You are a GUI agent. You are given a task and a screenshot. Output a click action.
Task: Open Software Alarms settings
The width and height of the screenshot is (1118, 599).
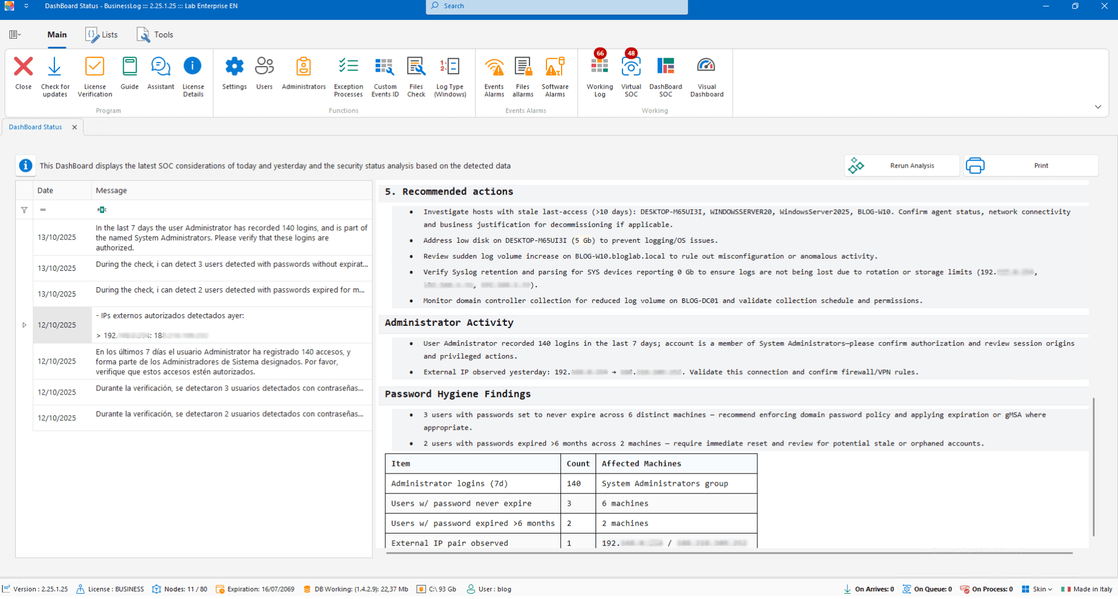point(555,76)
